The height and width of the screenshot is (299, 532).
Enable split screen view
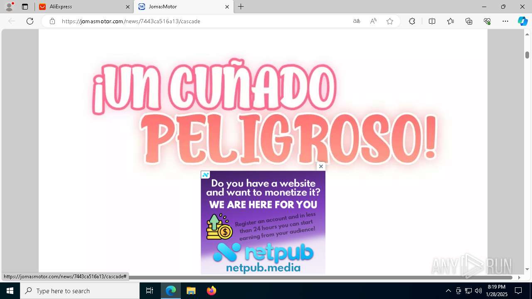click(x=432, y=21)
